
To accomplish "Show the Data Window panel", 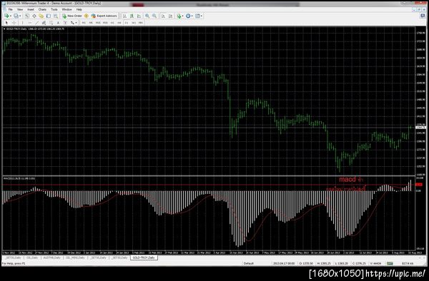I will 34,16.
